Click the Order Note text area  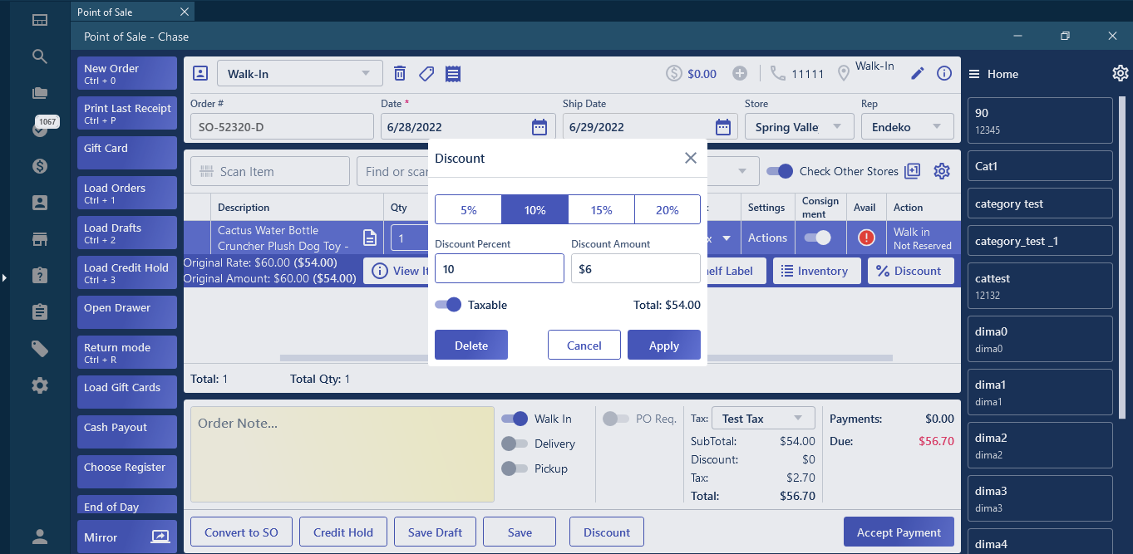click(x=342, y=454)
